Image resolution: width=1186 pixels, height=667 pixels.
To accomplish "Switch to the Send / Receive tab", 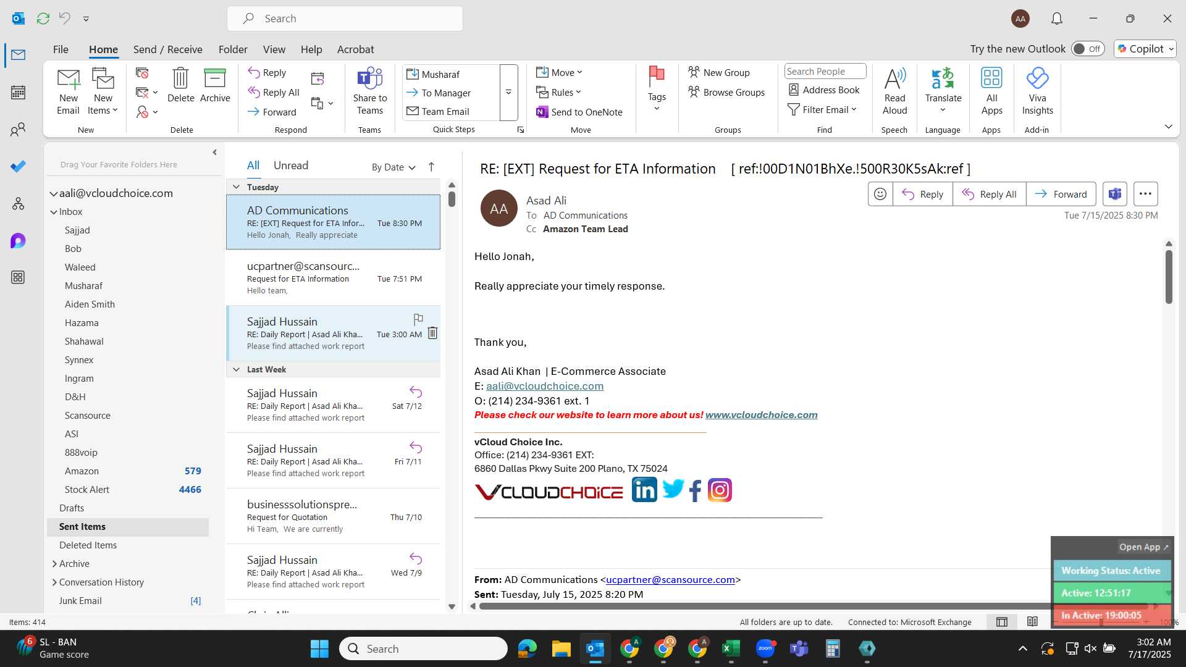I will (167, 49).
